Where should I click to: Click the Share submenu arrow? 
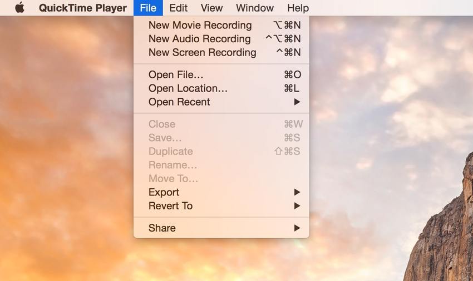pyautogui.click(x=297, y=228)
